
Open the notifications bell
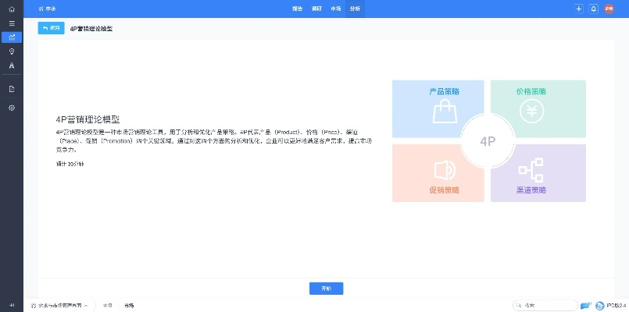[594, 9]
